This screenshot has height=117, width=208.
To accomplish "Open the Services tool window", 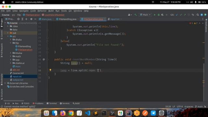I will tap(65, 103).
